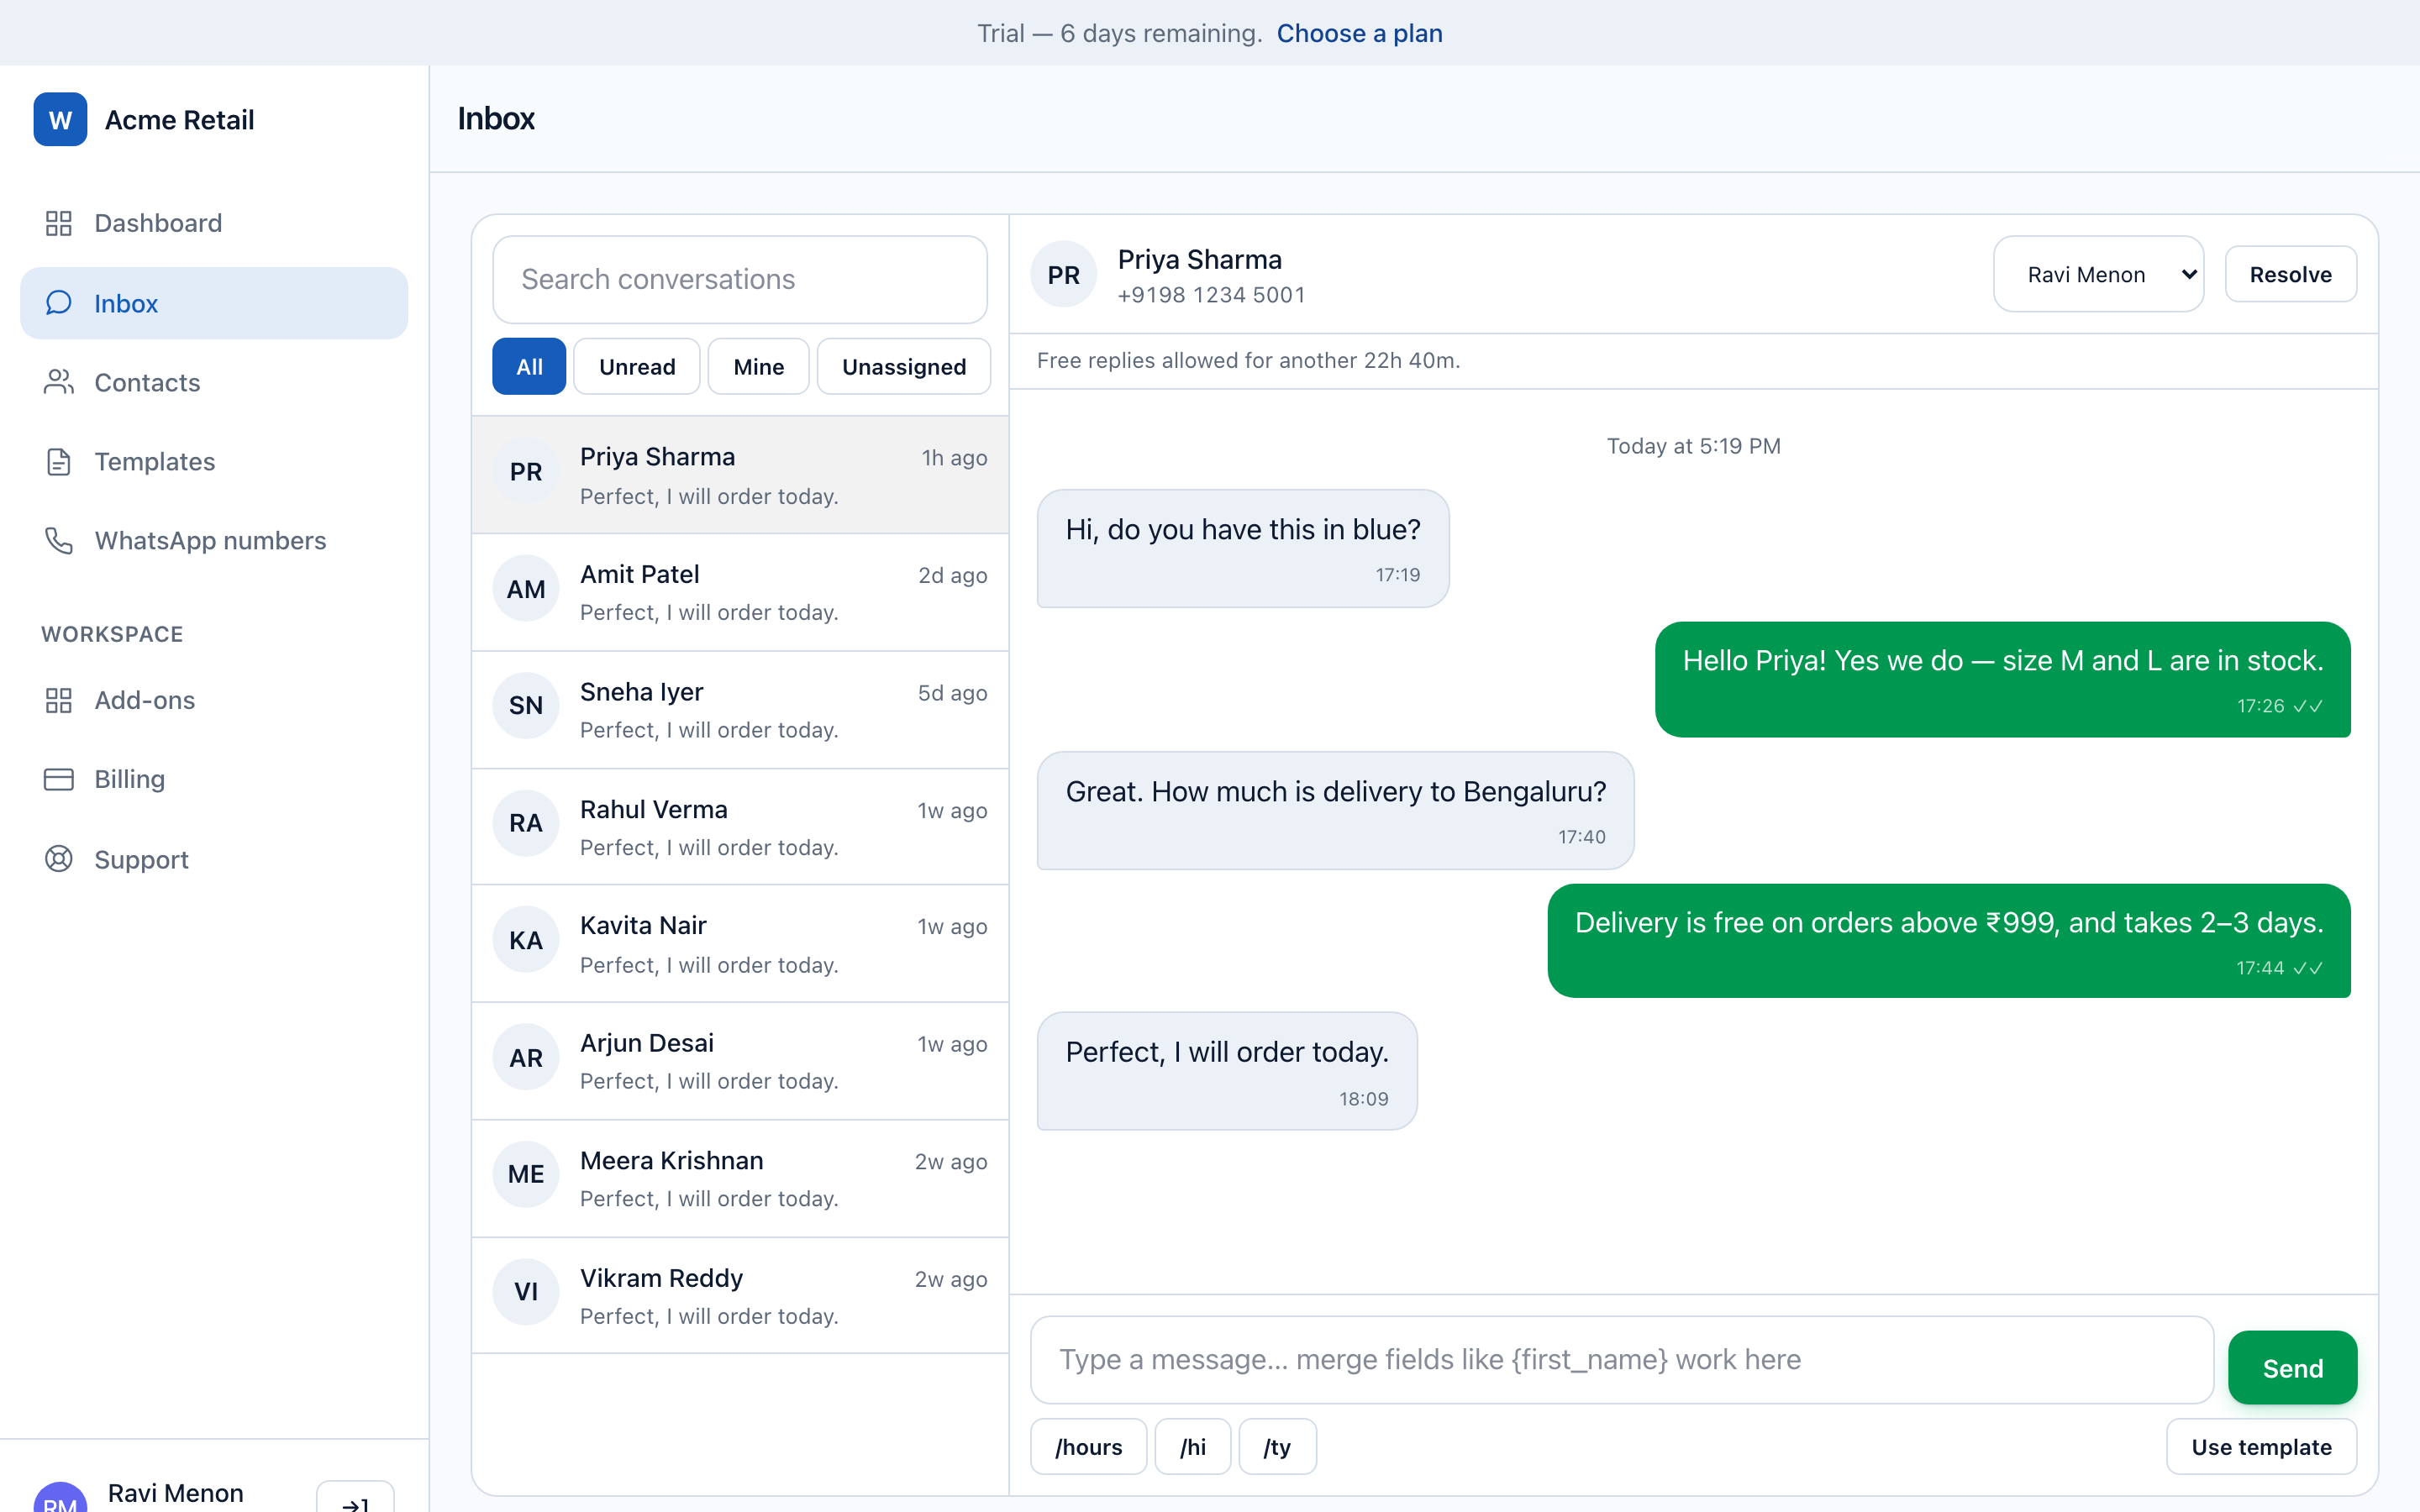Click the phone number +9198 1234 5001
Viewport: 2420px width, 1512px height.
[x=1211, y=295]
